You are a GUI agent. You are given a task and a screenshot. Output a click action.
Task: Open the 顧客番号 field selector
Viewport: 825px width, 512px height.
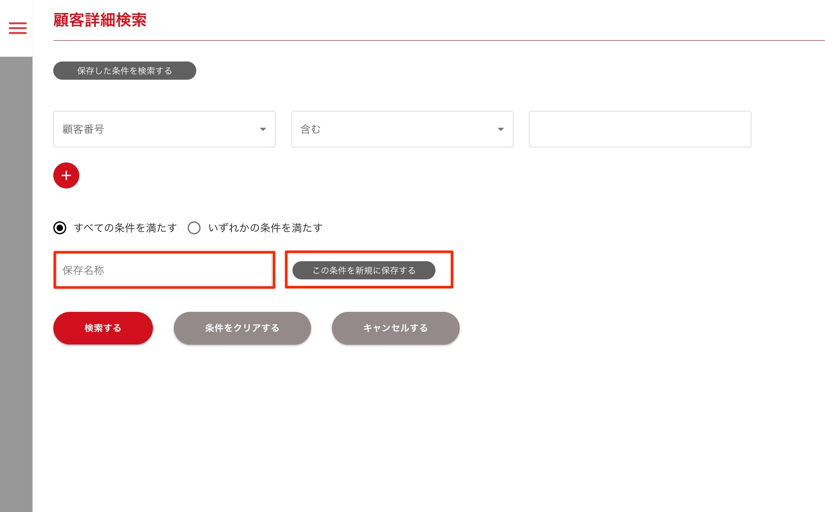pyautogui.click(x=164, y=129)
